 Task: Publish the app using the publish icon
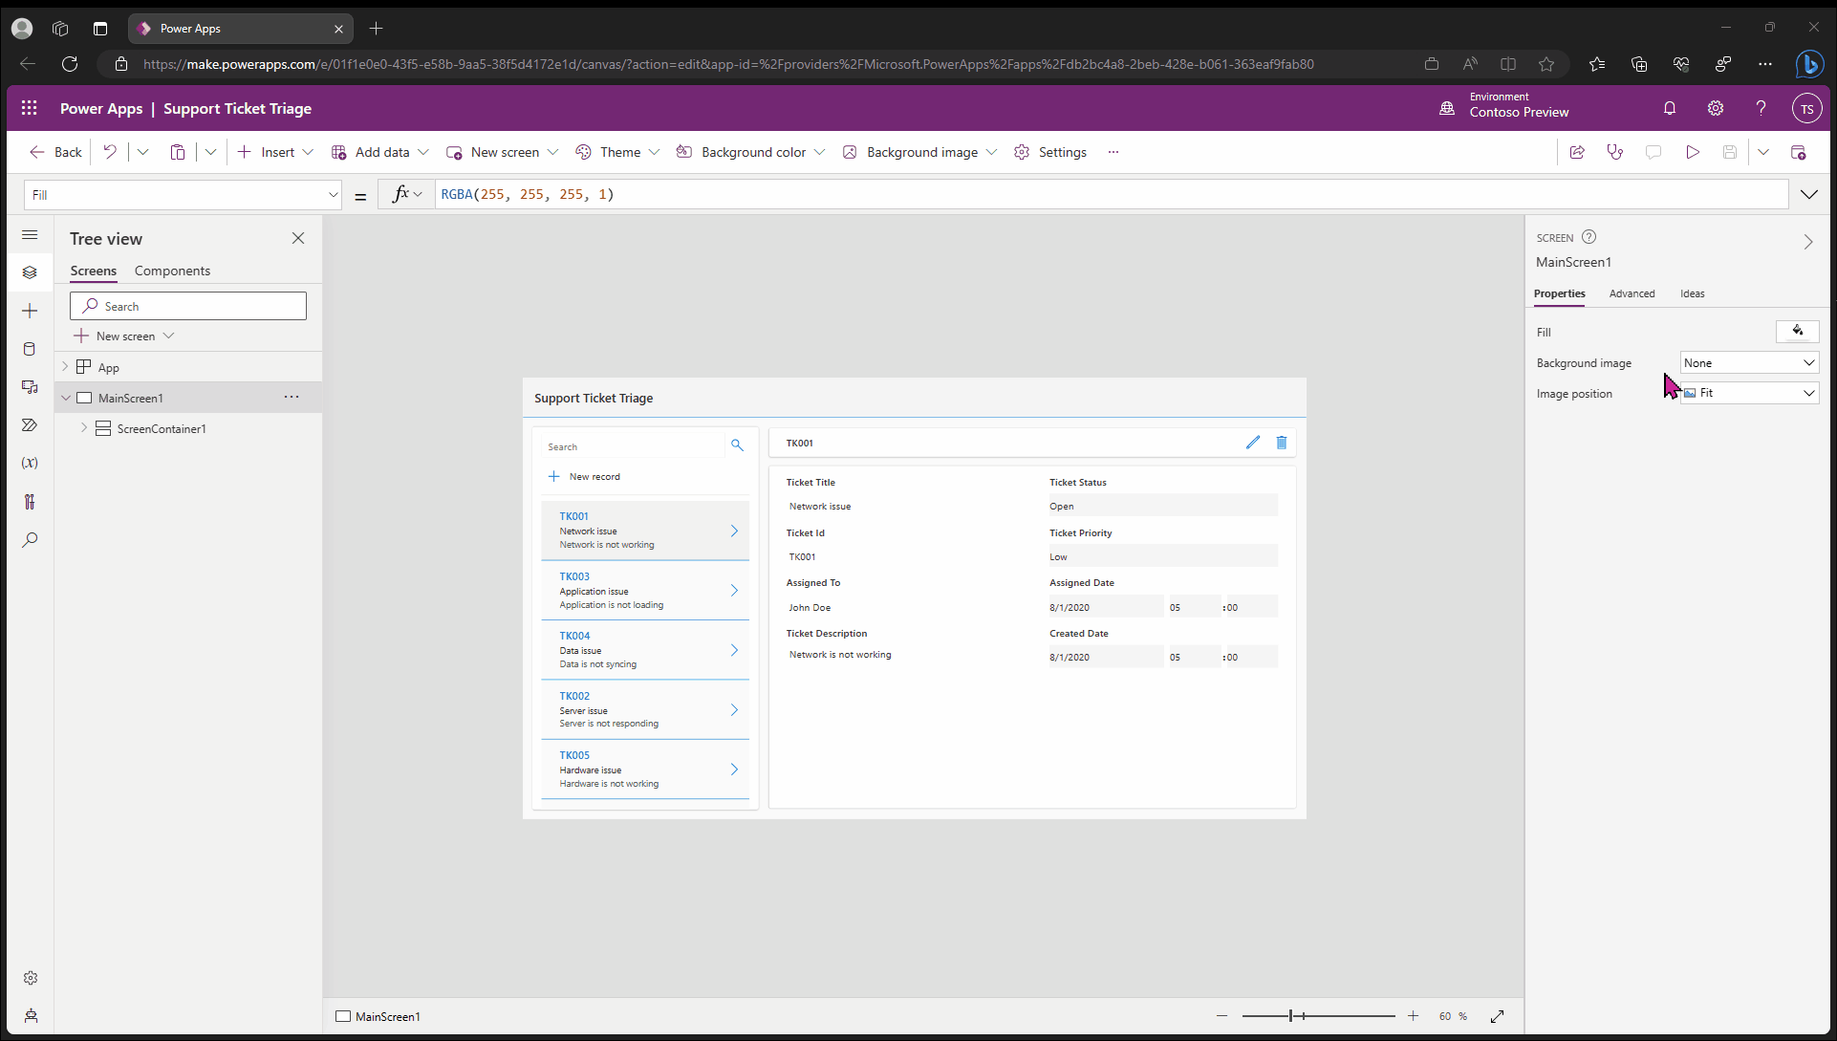1798,152
